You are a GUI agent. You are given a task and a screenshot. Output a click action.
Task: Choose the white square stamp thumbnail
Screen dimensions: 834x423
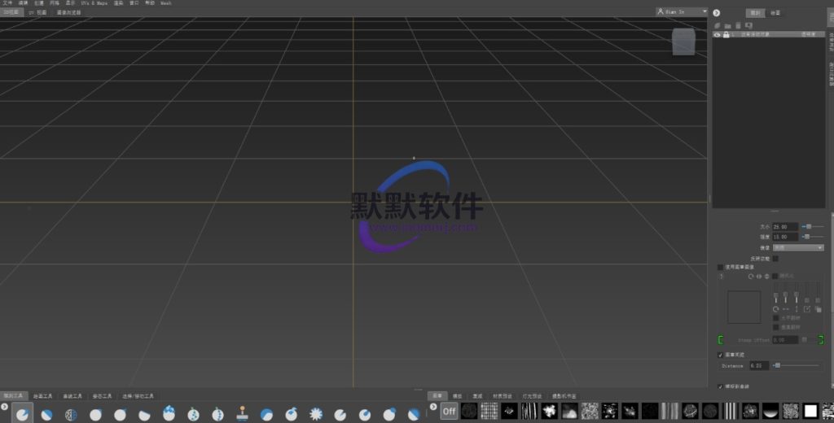click(810, 411)
